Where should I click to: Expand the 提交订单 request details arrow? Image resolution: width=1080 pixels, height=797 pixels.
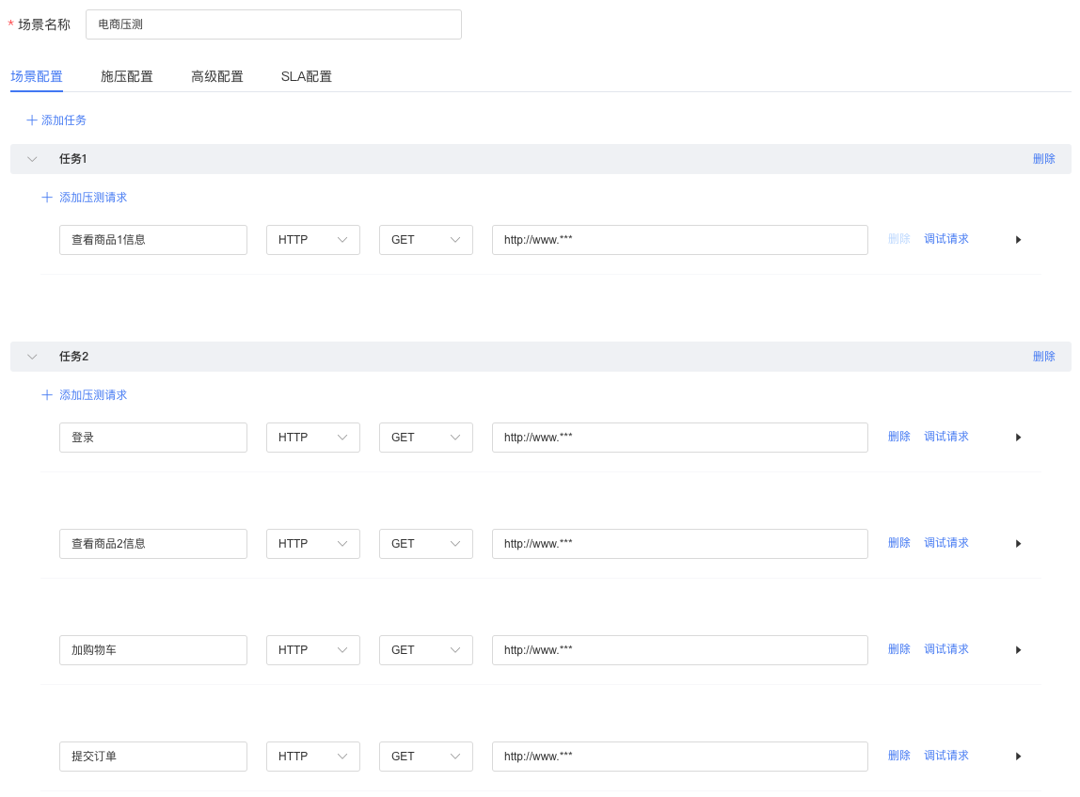(1018, 757)
